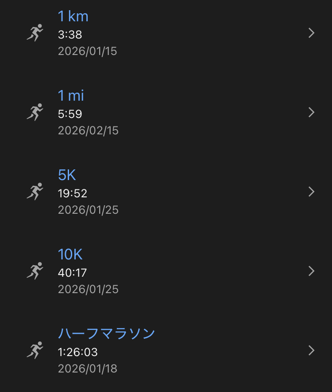
Task: Click the 40:17 record time
Action: [72, 273]
